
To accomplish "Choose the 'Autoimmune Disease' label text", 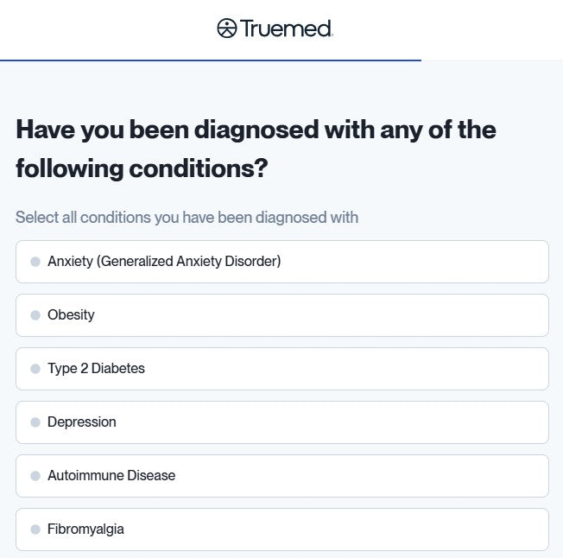I will point(111,475).
